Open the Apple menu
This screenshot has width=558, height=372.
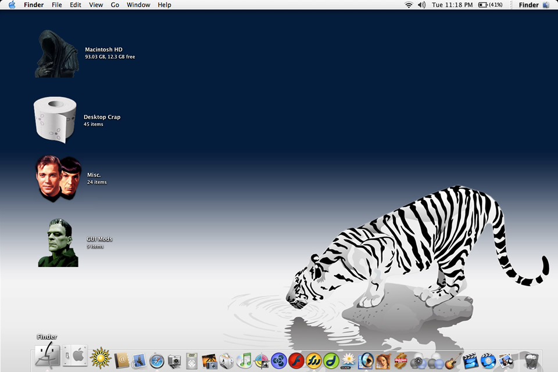pos(12,5)
